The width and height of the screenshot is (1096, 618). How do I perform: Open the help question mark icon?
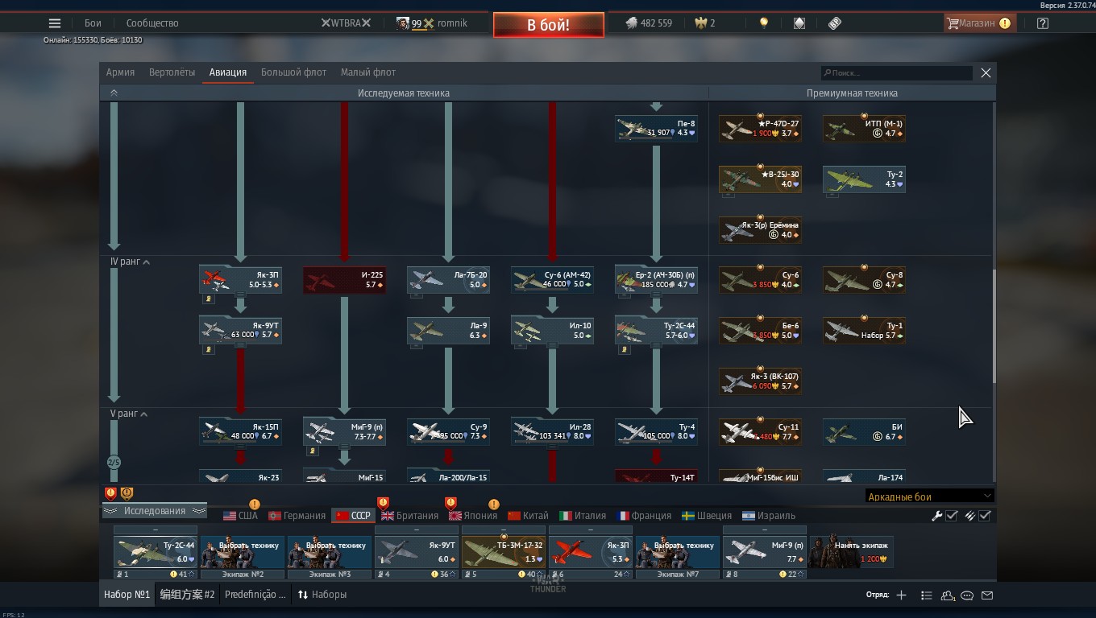(1043, 23)
